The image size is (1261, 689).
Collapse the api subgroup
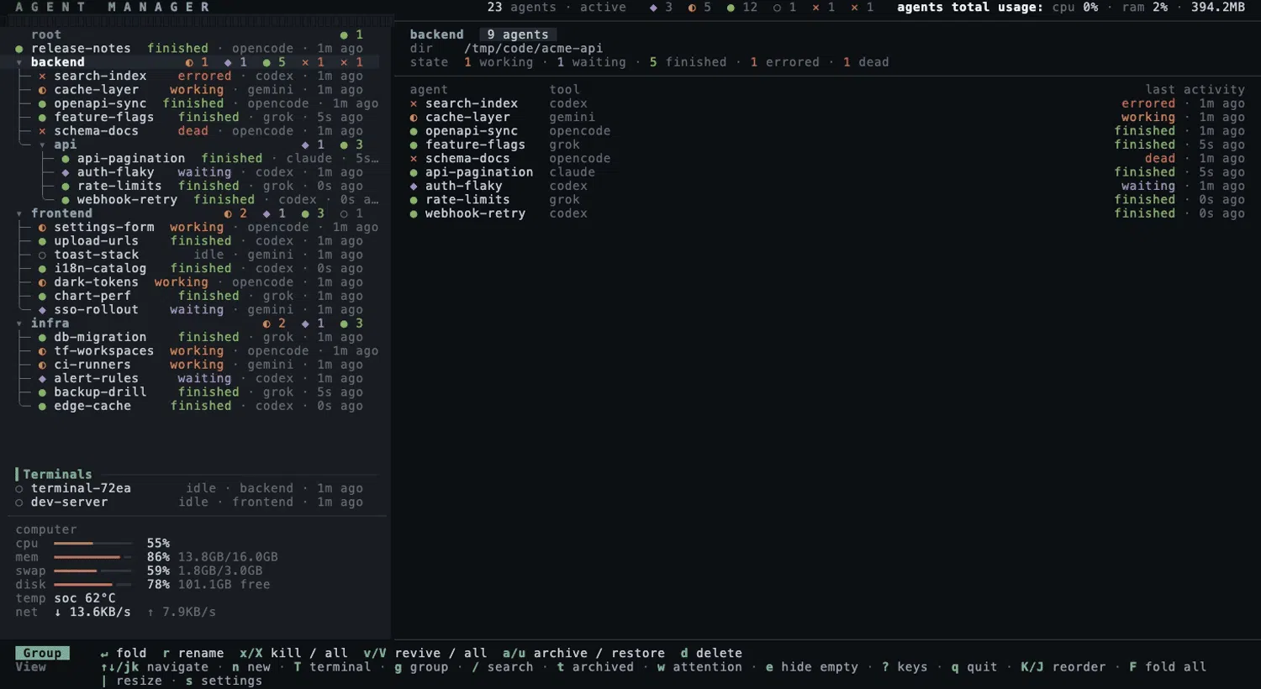click(42, 145)
